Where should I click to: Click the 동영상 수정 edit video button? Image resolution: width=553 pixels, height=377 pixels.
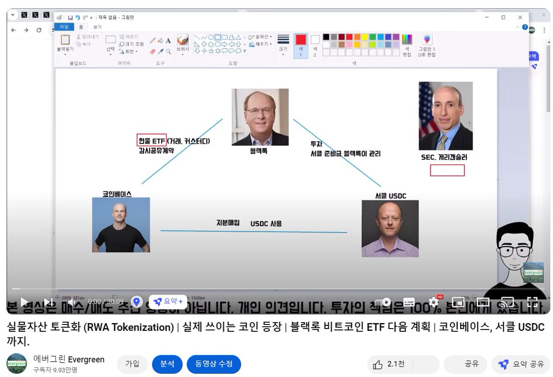click(214, 364)
